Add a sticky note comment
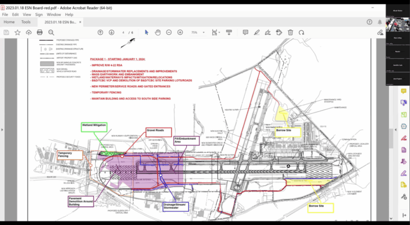410x225 pixels. tap(245, 32)
